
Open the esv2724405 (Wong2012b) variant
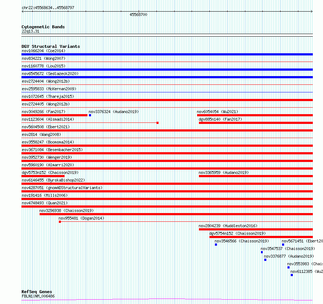tap(46, 104)
